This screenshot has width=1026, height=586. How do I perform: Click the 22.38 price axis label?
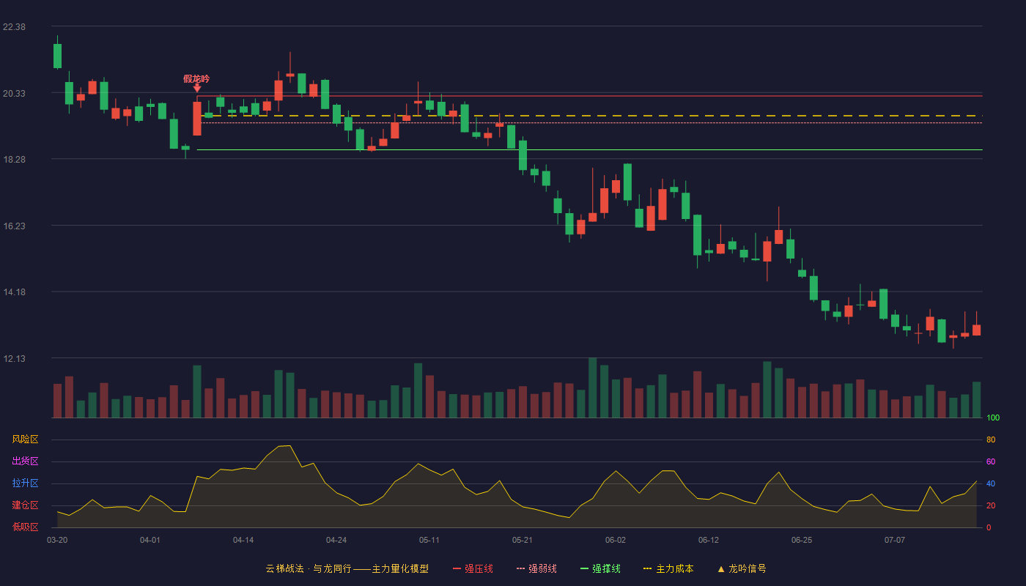pos(15,27)
